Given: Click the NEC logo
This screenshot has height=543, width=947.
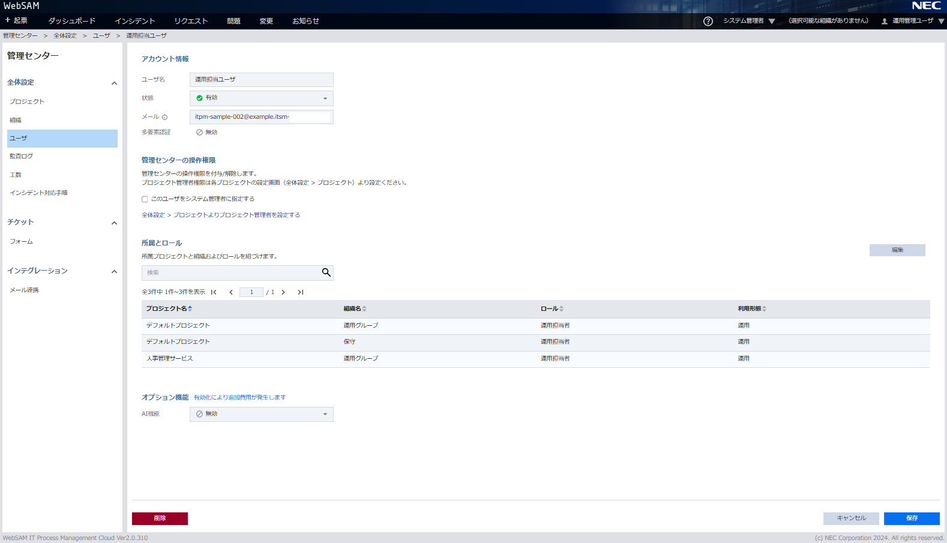Looking at the screenshot, I should (x=926, y=6).
